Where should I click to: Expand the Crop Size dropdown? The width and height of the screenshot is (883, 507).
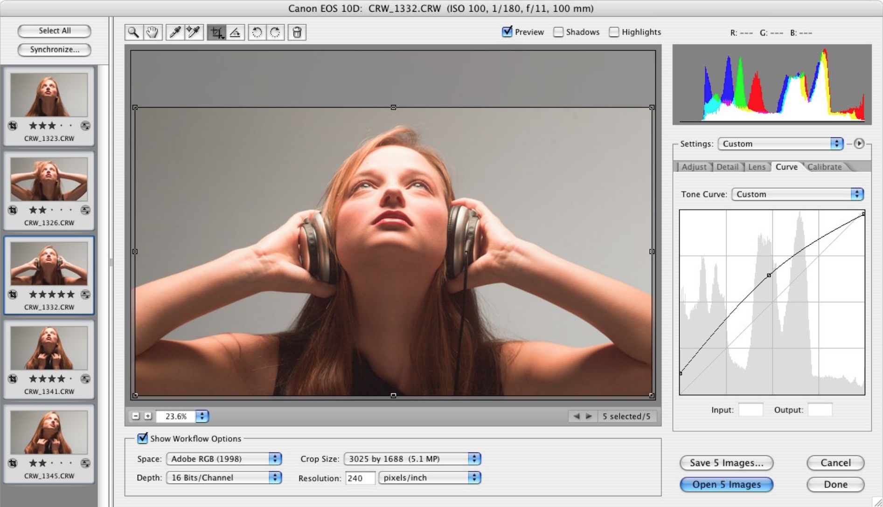point(412,459)
